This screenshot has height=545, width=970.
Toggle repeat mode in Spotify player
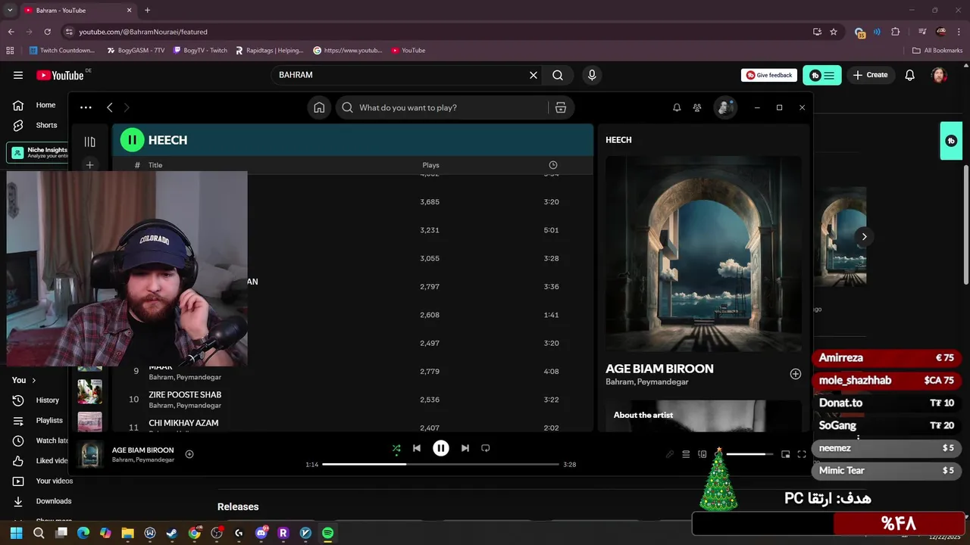(486, 448)
